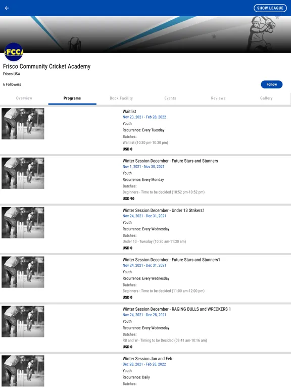Switch to the Gallery tab
Image resolution: width=291 pixels, height=388 pixels.
(266, 98)
